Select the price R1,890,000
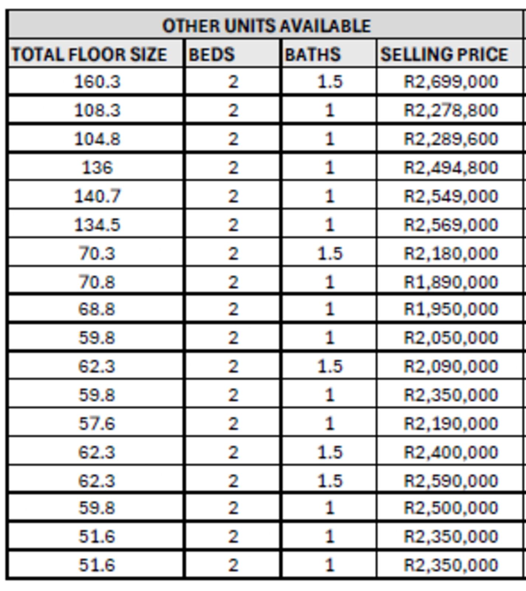The height and width of the screenshot is (591, 526). click(x=451, y=282)
